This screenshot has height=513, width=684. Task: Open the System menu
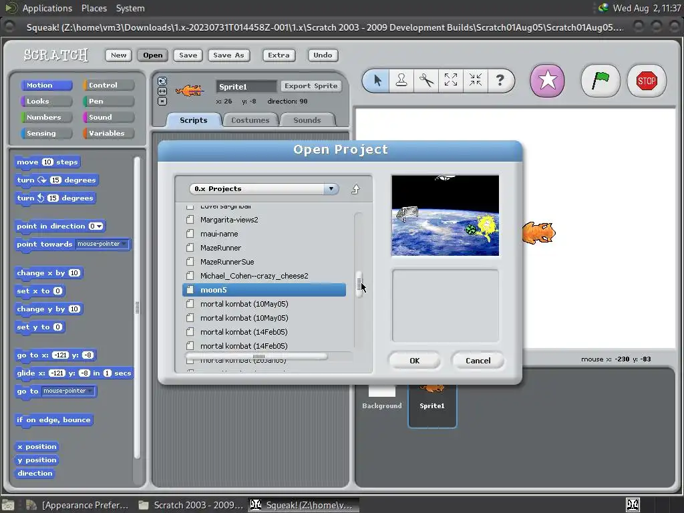[130, 8]
